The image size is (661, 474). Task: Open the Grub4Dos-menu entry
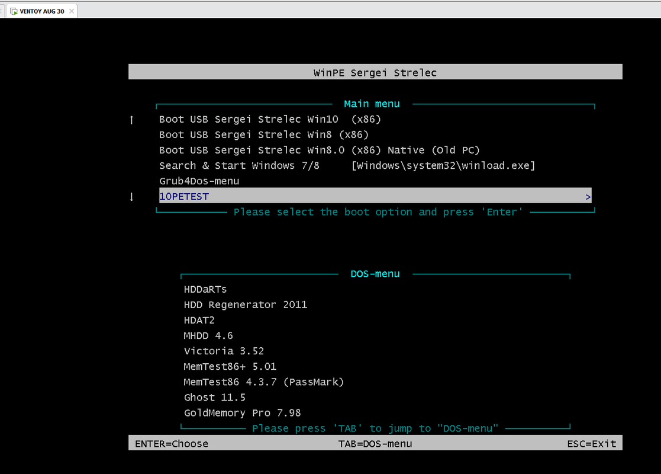click(x=199, y=181)
